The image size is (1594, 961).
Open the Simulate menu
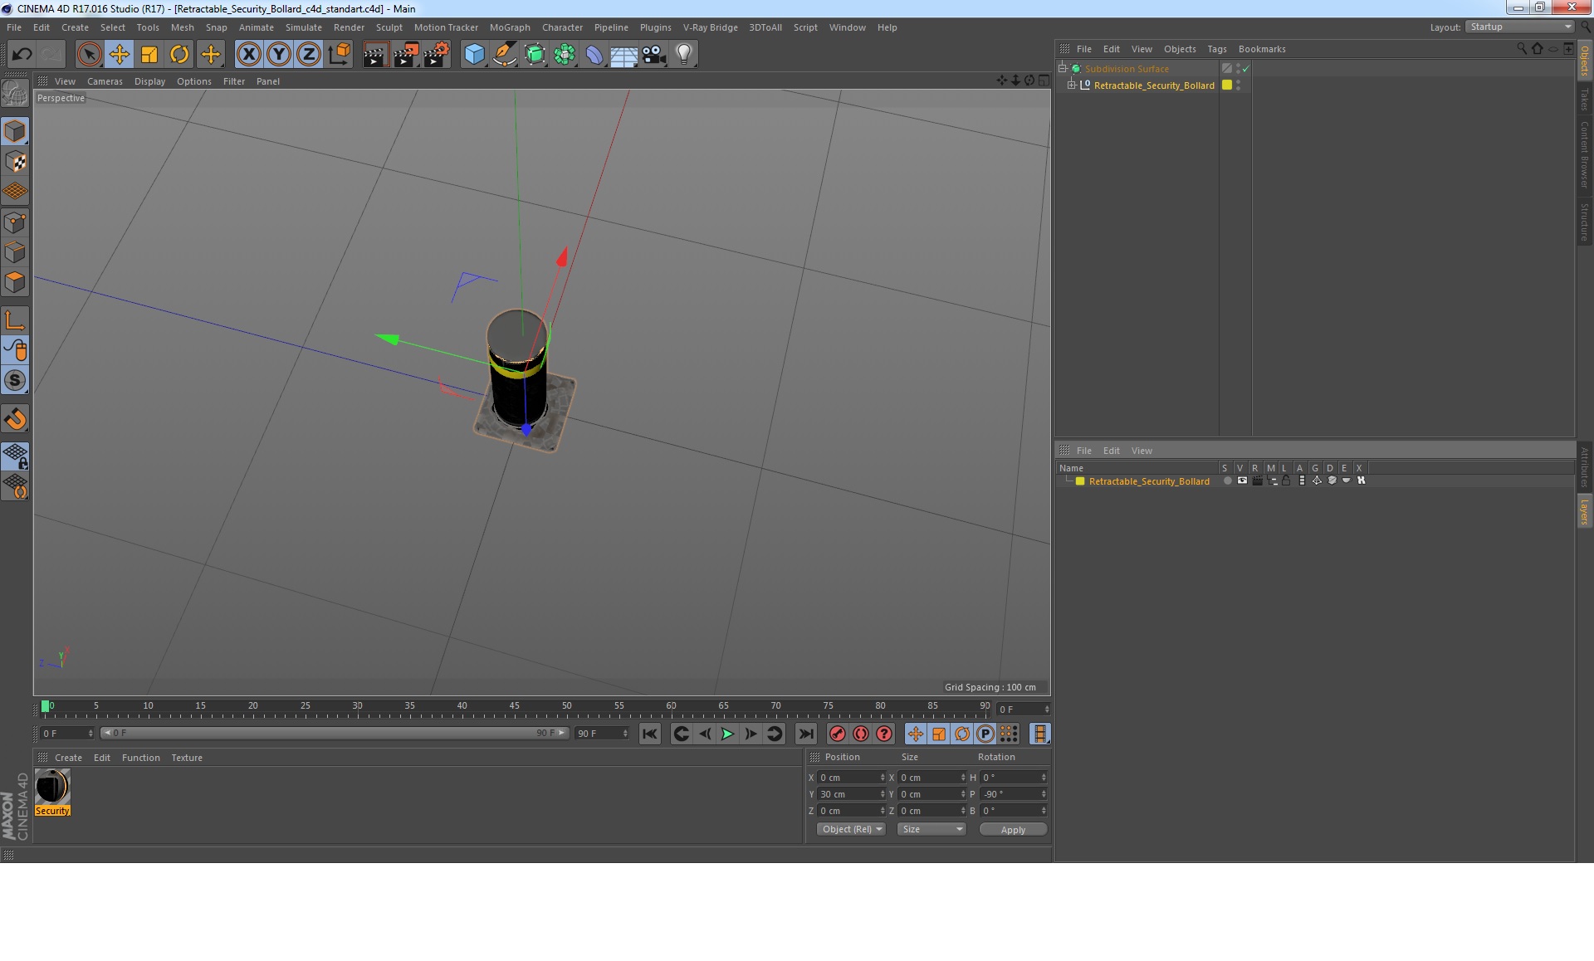tap(303, 27)
